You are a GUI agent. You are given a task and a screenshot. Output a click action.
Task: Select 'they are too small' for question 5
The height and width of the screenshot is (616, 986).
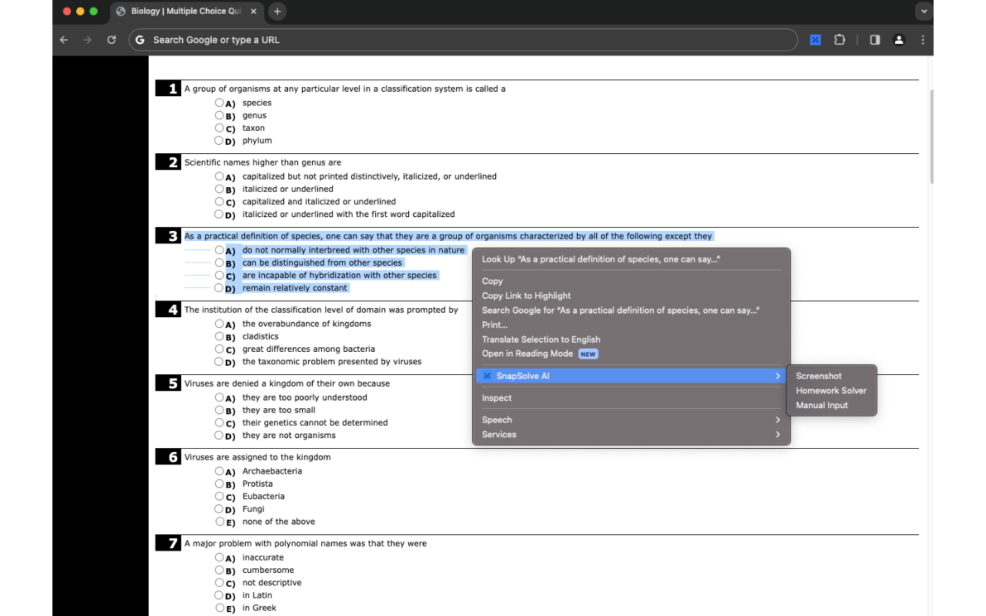point(220,410)
